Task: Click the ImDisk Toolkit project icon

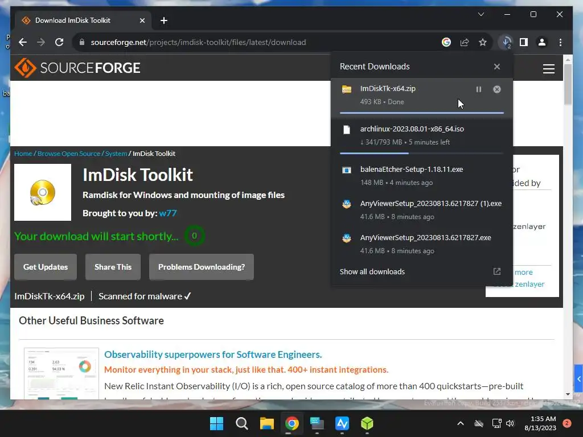Action: [43, 192]
